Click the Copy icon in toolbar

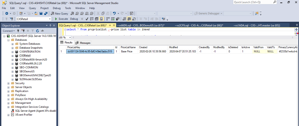(103, 14)
